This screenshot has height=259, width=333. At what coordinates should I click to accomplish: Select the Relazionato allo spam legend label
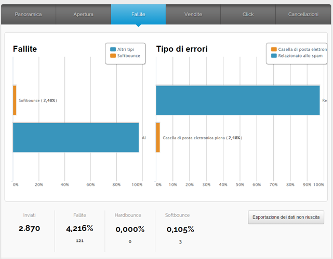coord(300,56)
